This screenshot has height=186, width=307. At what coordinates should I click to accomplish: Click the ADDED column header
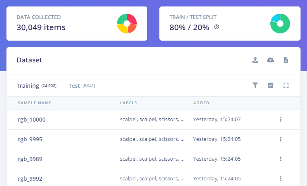(201, 103)
